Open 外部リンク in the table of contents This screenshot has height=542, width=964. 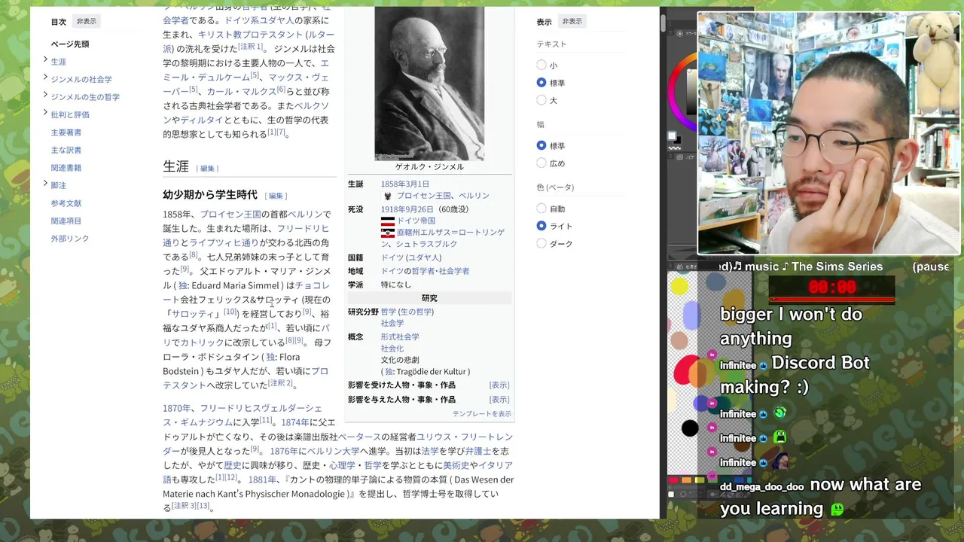[70, 238]
